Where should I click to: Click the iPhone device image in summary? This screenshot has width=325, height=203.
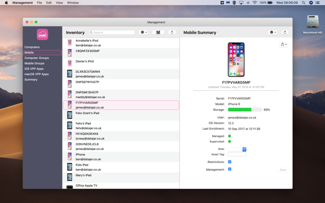[x=236, y=60]
